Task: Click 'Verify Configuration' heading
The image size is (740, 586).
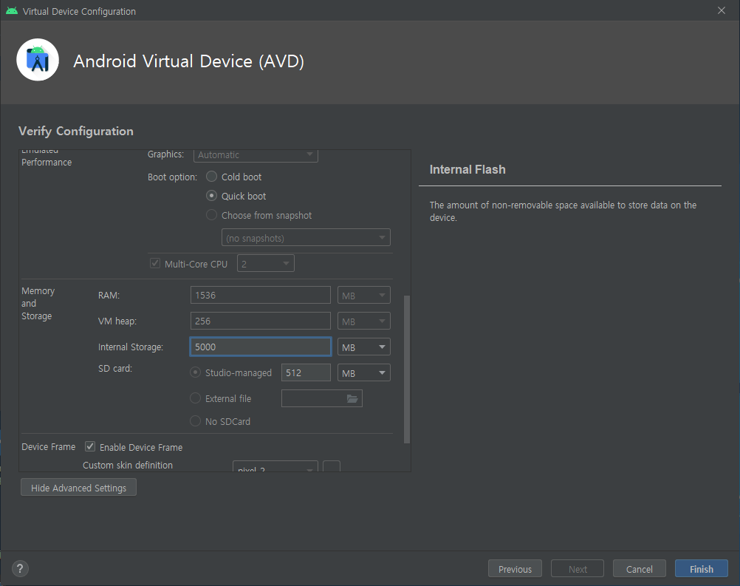Action: point(76,132)
